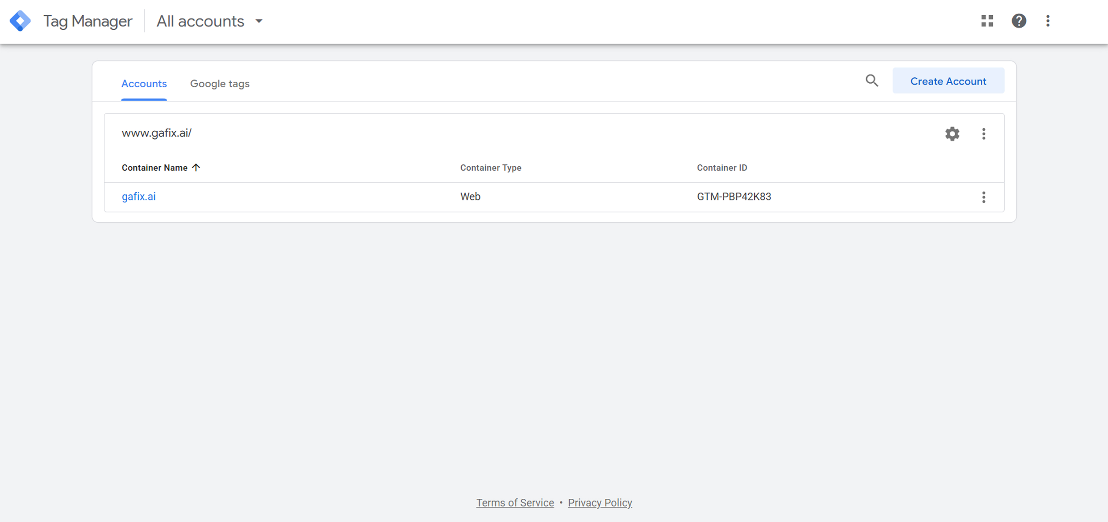The width and height of the screenshot is (1108, 522).
Task: Select container ID GTM-PBP42K83
Action: (734, 196)
